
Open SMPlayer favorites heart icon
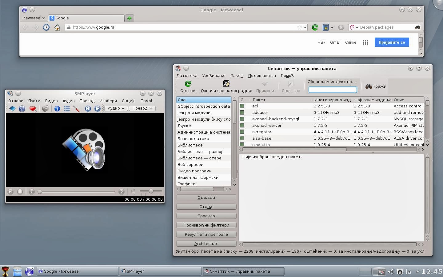click(32, 108)
